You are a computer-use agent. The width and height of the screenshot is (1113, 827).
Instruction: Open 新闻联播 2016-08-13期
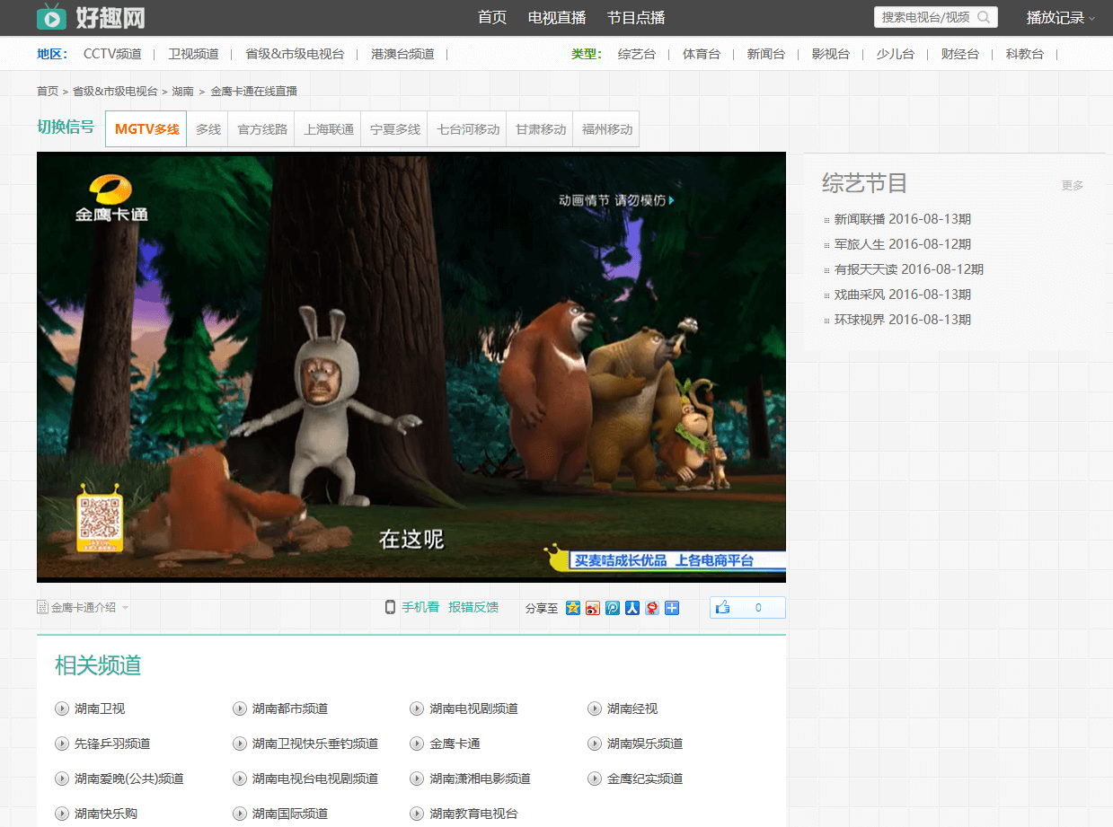tap(903, 219)
